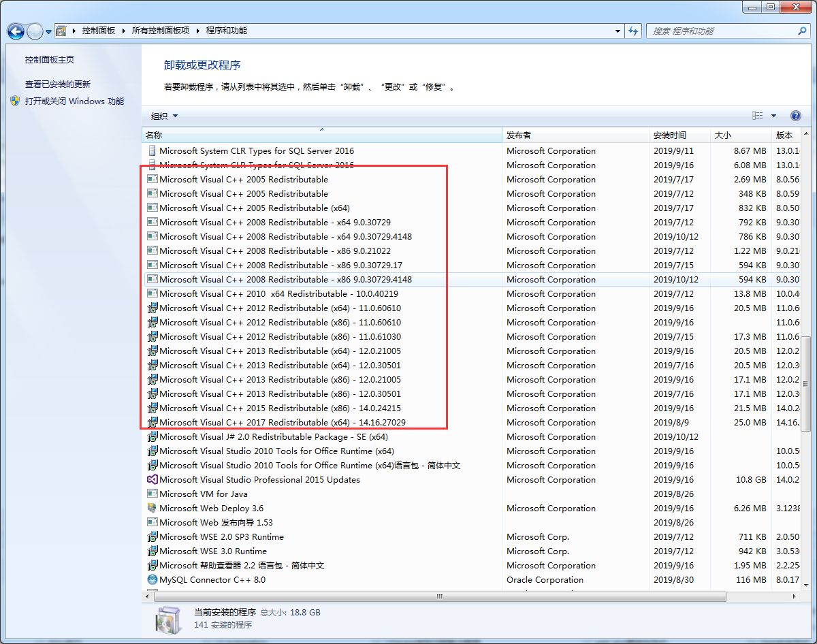Open the 组织 dropdown menu
This screenshot has height=644, width=817.
pos(164,116)
